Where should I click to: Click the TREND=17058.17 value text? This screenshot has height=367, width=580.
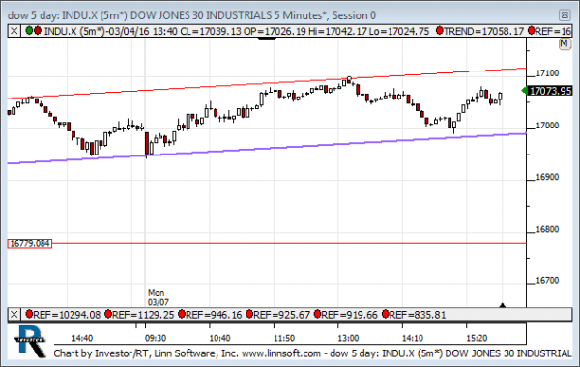point(484,31)
